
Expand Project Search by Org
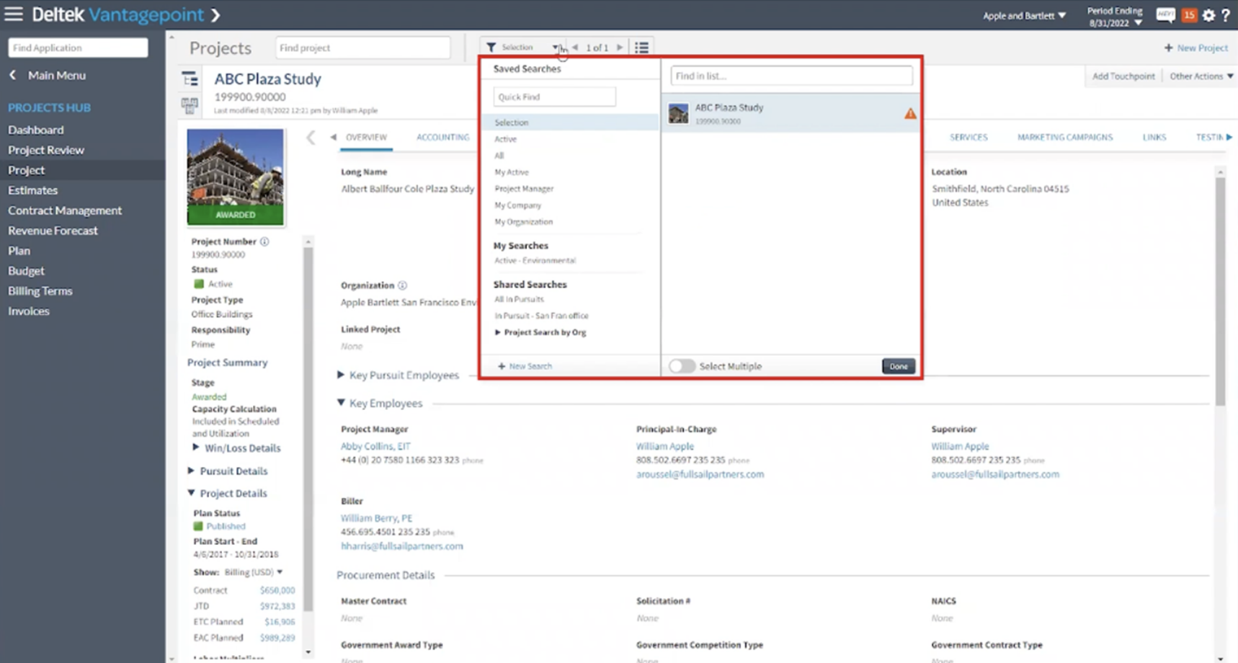(498, 332)
